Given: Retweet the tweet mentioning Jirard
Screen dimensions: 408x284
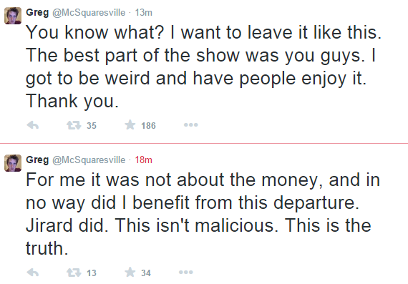Looking at the screenshot, I should click(x=74, y=273).
